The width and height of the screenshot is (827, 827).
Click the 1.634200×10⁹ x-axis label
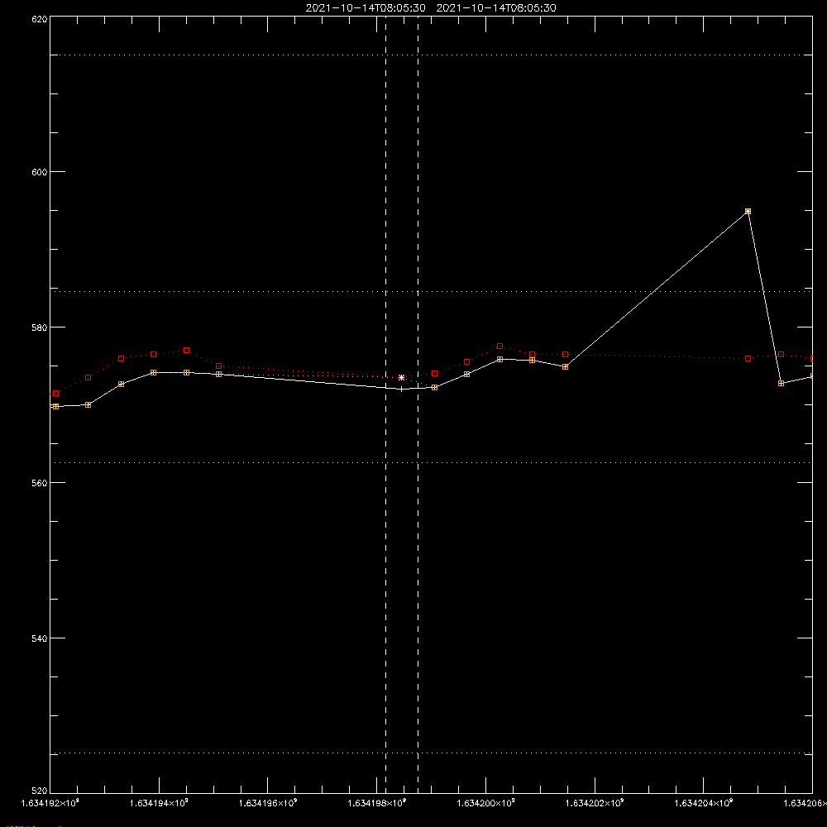(485, 803)
